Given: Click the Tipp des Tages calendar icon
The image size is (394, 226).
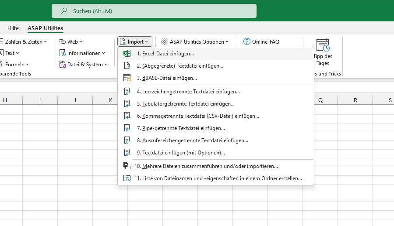Looking at the screenshot, I should pyautogui.click(x=323, y=45).
